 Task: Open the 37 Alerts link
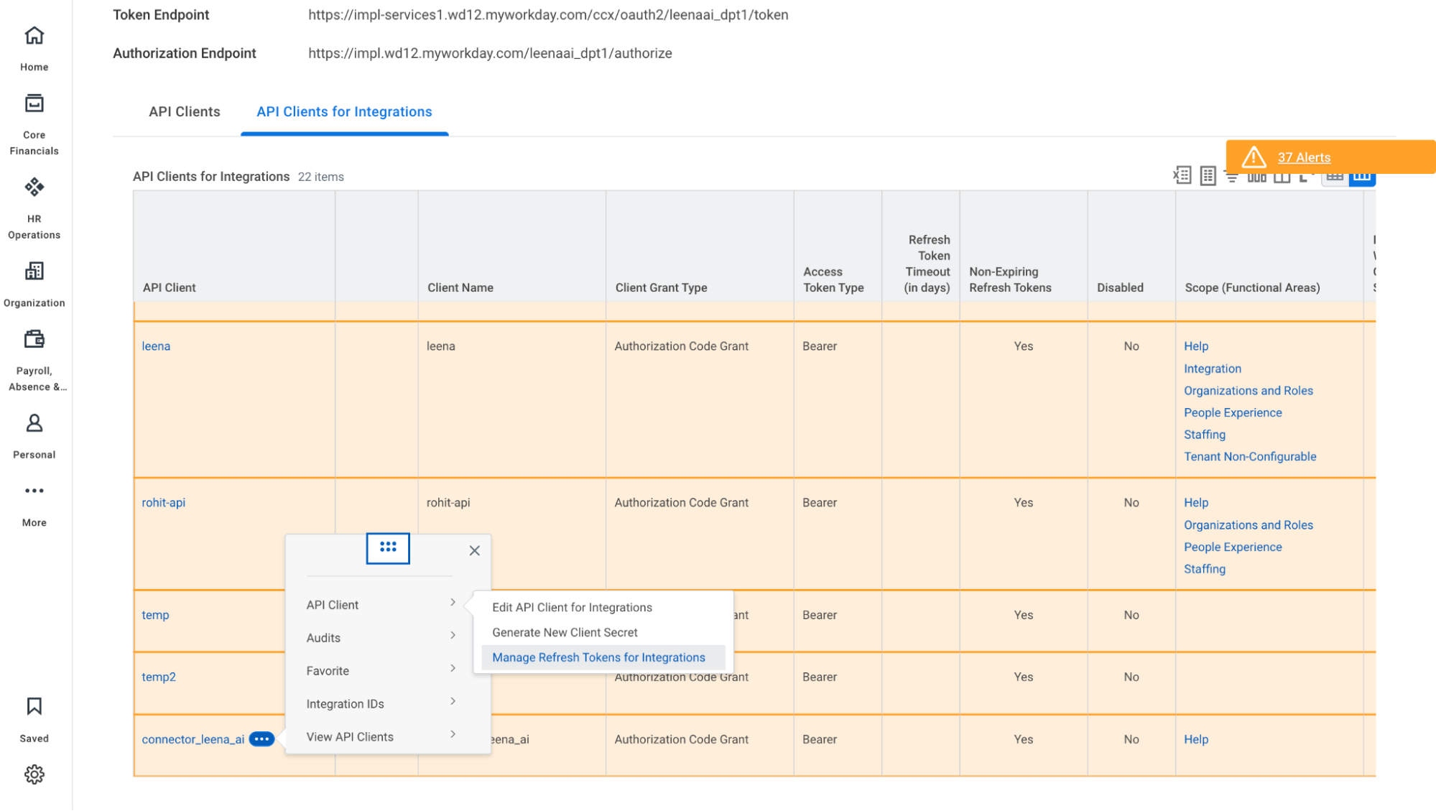[x=1304, y=157]
